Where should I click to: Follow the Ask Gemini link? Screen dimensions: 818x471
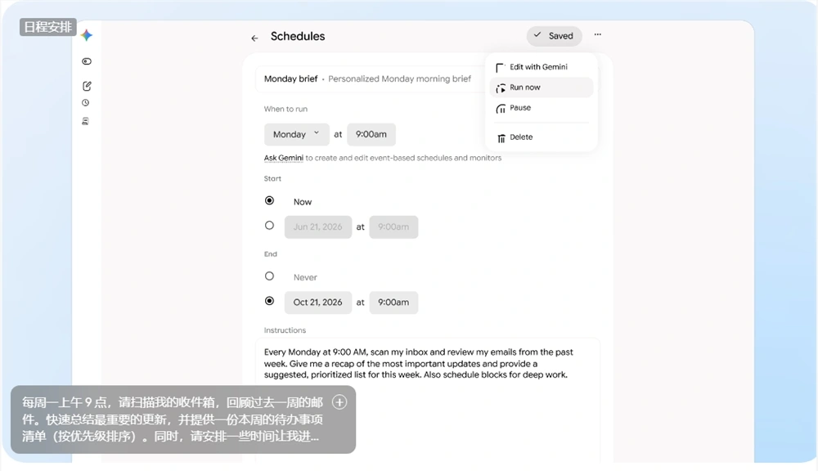(x=283, y=158)
